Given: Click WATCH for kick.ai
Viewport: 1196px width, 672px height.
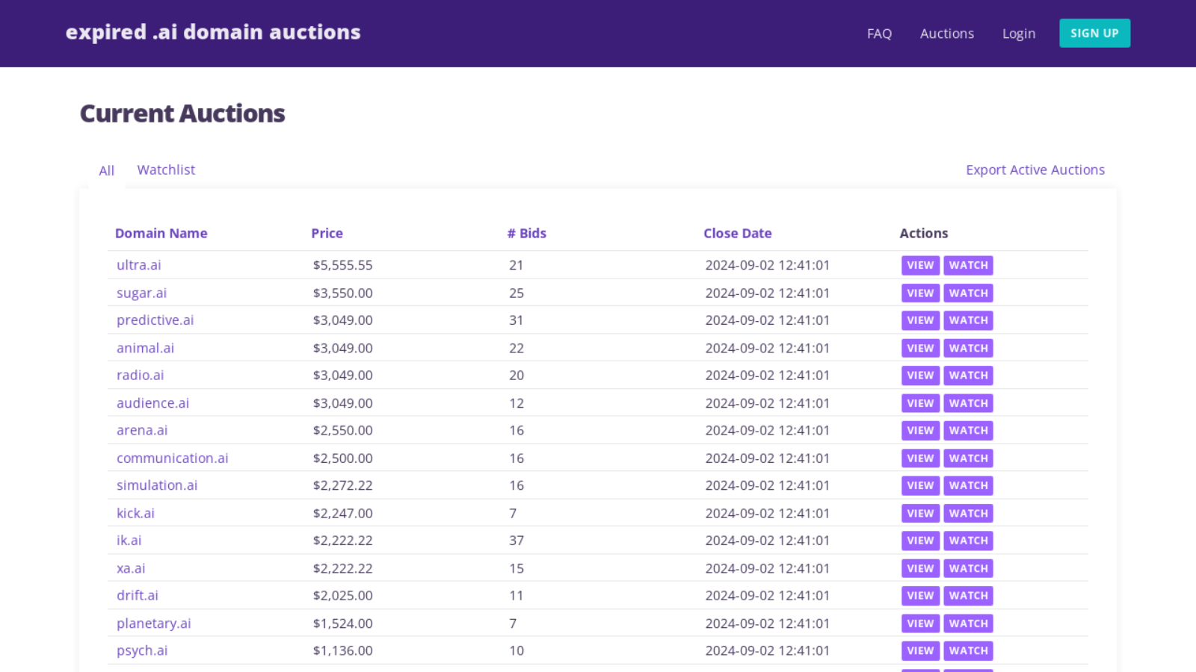Looking at the screenshot, I should coord(968,513).
